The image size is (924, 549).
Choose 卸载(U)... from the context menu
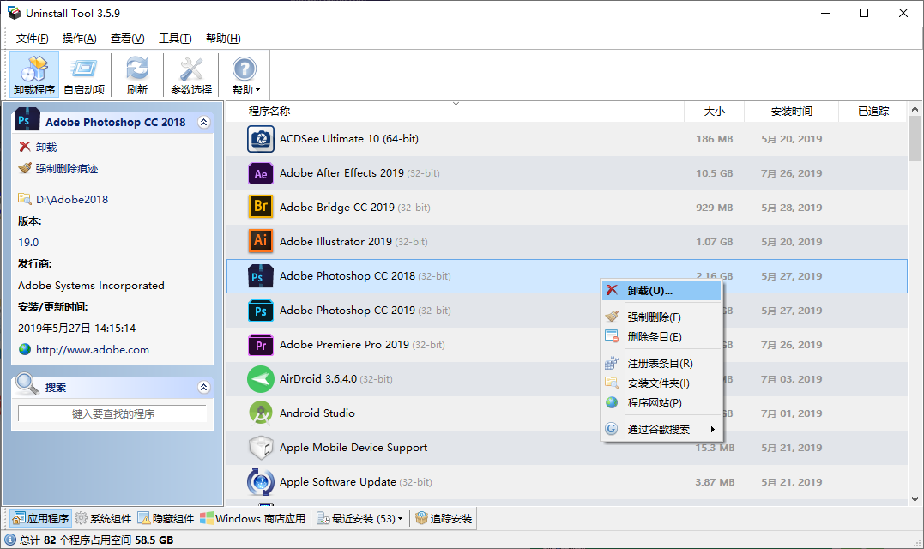pos(661,291)
